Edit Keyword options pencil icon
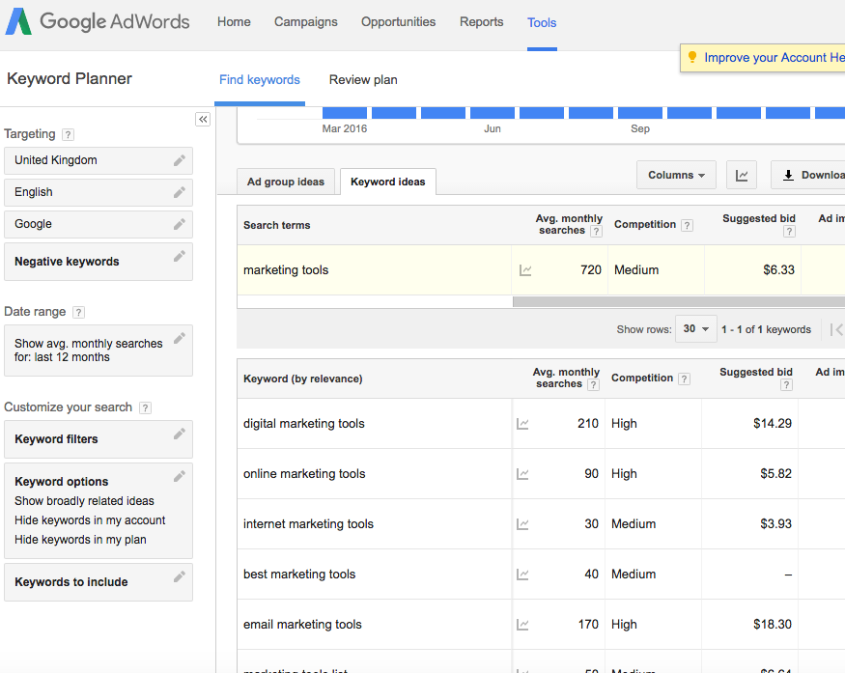 tap(180, 476)
